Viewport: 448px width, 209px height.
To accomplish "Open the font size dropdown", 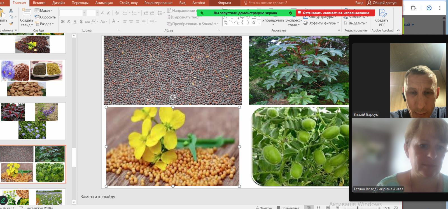I will click(97, 13).
